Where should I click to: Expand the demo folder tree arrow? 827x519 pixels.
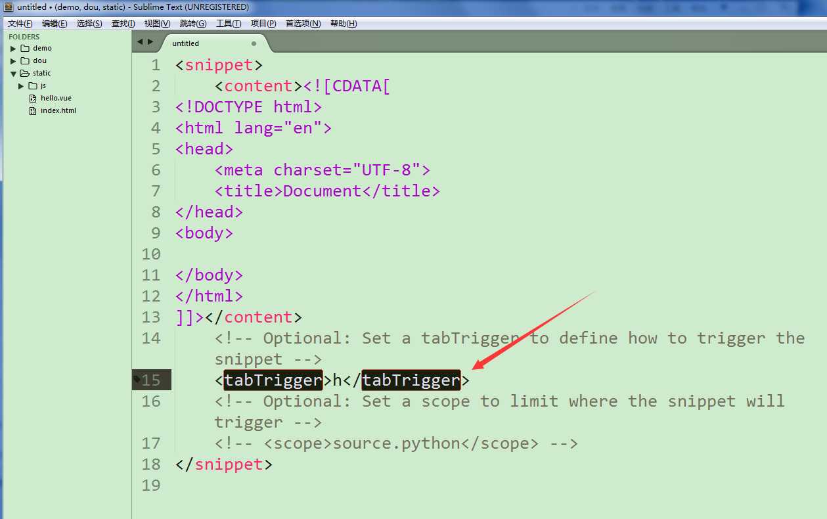(13, 49)
